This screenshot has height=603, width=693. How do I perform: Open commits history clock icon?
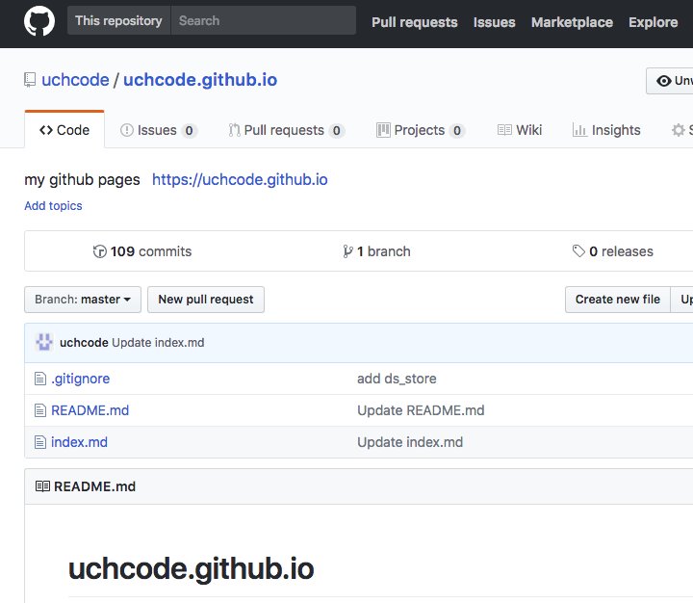(99, 251)
